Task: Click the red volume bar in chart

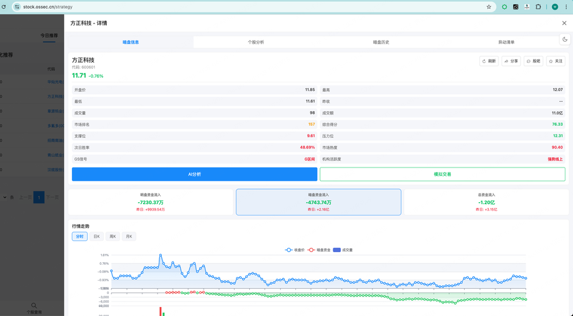Action: pos(160,311)
